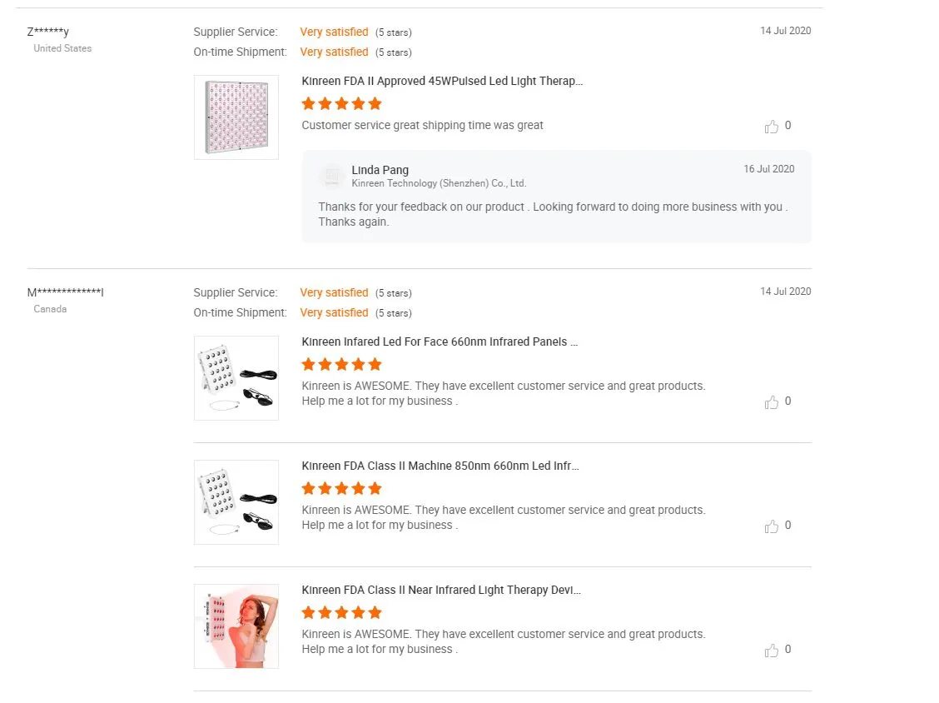Click thumbs-up on FDA Class II Machine 850nm review
Viewport: 939px width, 703px height.
[772, 526]
